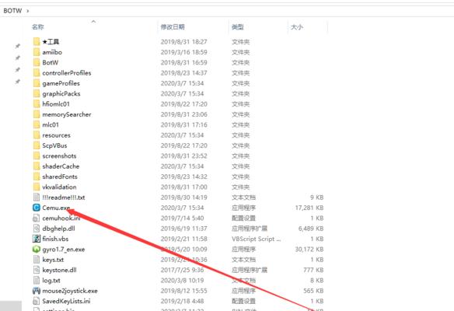Click the vkvalidation folder icon
Screen dimensions: 454x311
(x=37, y=187)
